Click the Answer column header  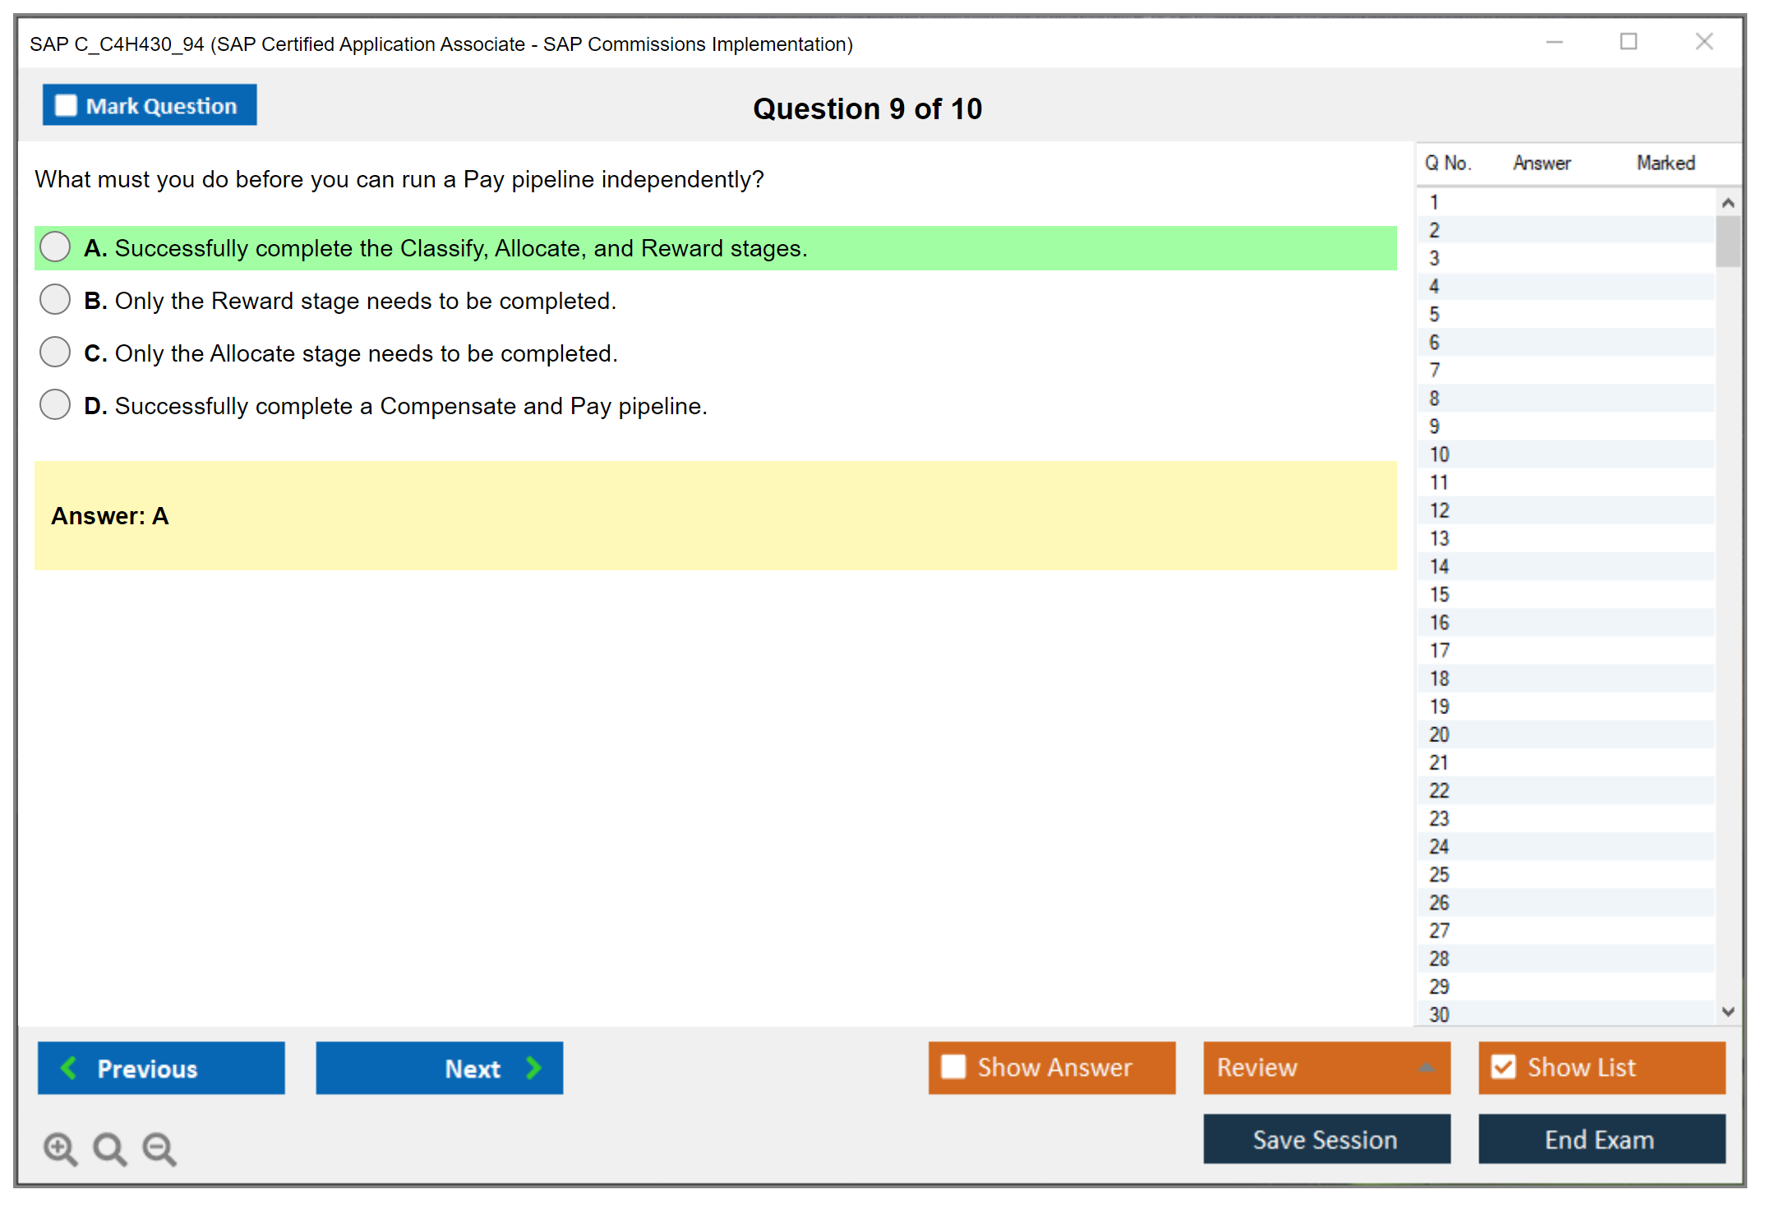(x=1541, y=163)
